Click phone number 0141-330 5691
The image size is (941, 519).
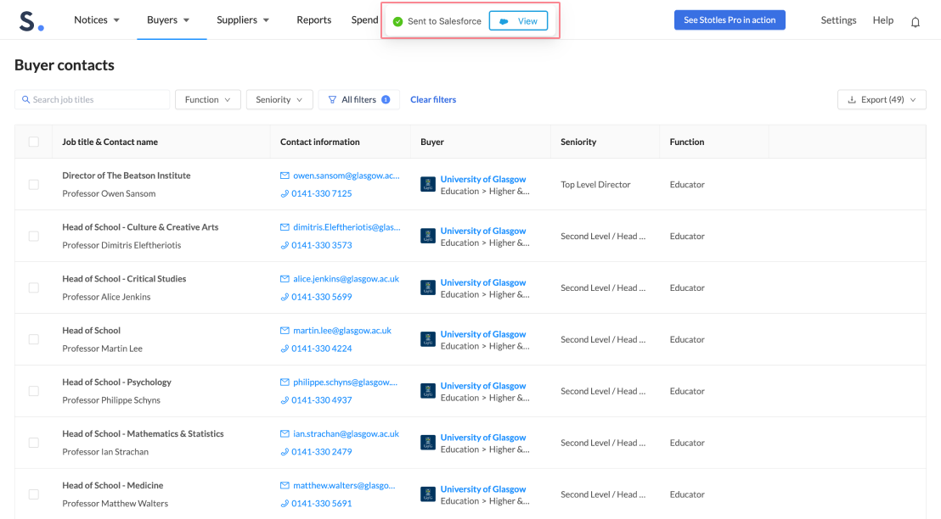tap(322, 504)
